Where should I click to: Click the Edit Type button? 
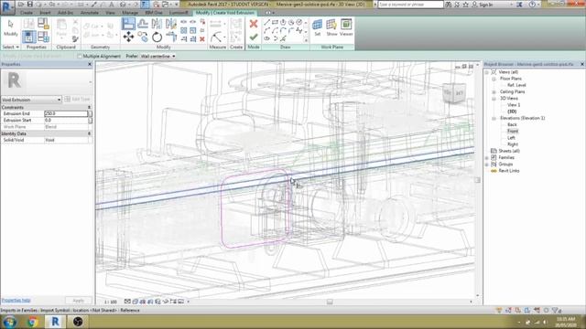click(77, 100)
